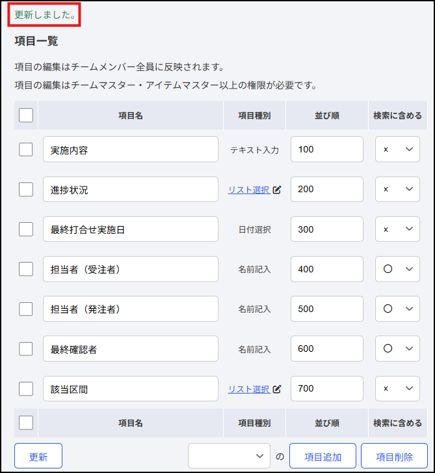435x473 pixels.
Task: Select the checkbox for 担当者（発注者） row
Action: click(26, 309)
